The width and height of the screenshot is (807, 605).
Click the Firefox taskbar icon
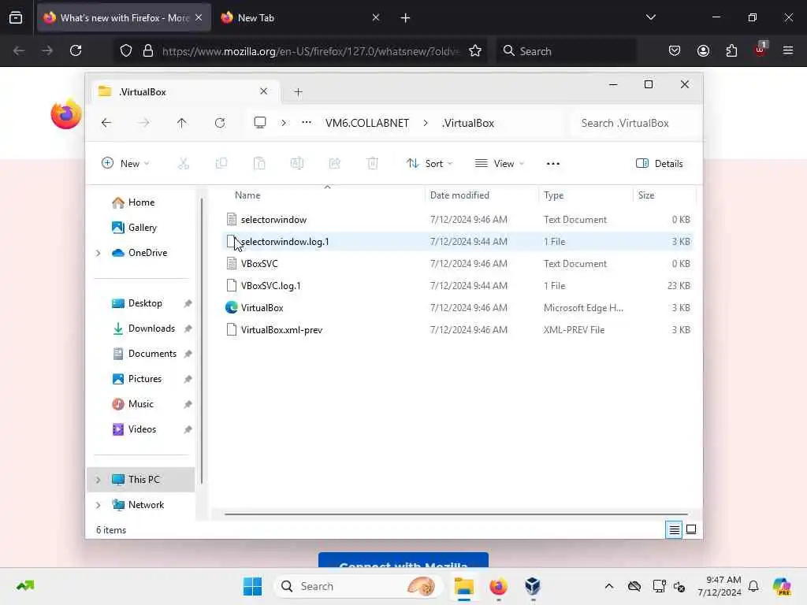point(498,586)
